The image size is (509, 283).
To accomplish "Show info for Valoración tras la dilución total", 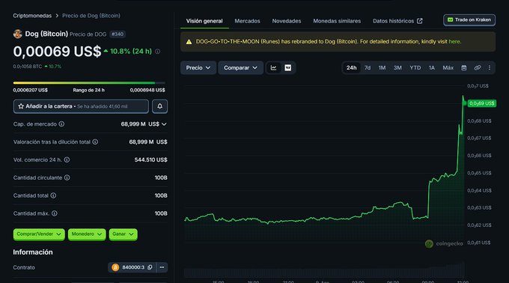I will pyautogui.click(x=95, y=141).
